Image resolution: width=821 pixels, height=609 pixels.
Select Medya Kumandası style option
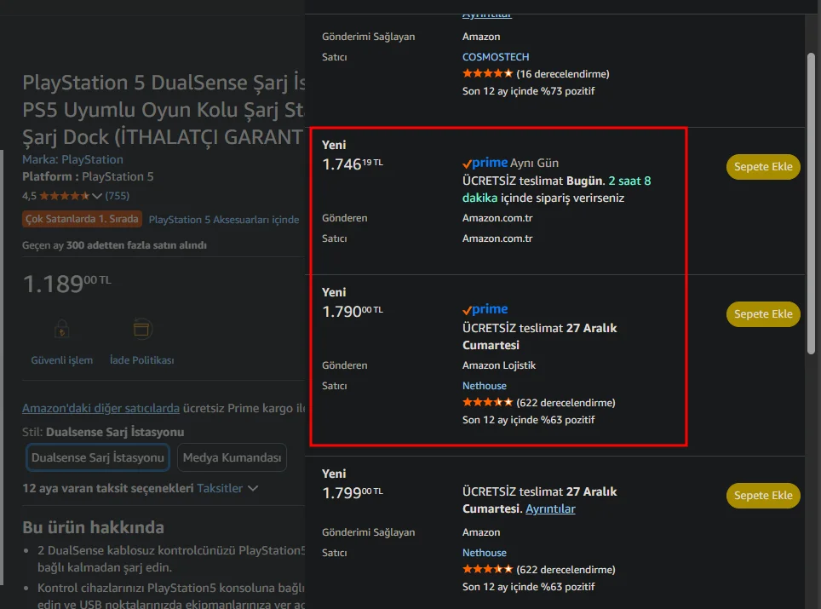coord(232,457)
